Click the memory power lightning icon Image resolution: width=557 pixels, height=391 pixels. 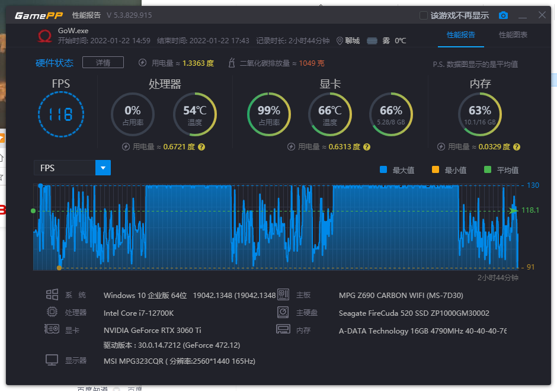[441, 147]
